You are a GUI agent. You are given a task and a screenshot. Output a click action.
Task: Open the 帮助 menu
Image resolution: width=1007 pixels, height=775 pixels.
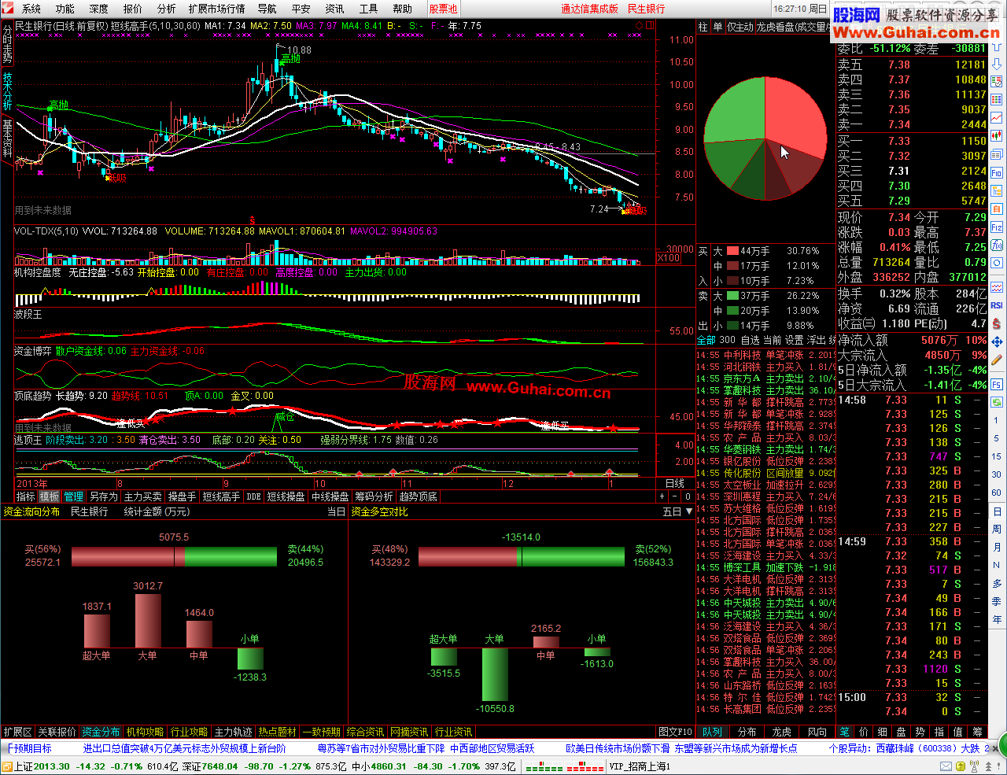402,9
